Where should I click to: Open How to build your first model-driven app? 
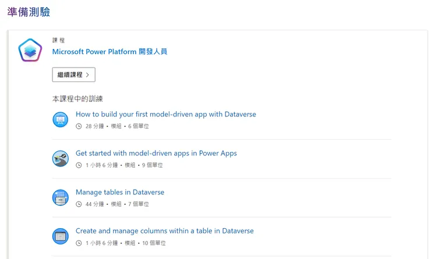(x=165, y=115)
